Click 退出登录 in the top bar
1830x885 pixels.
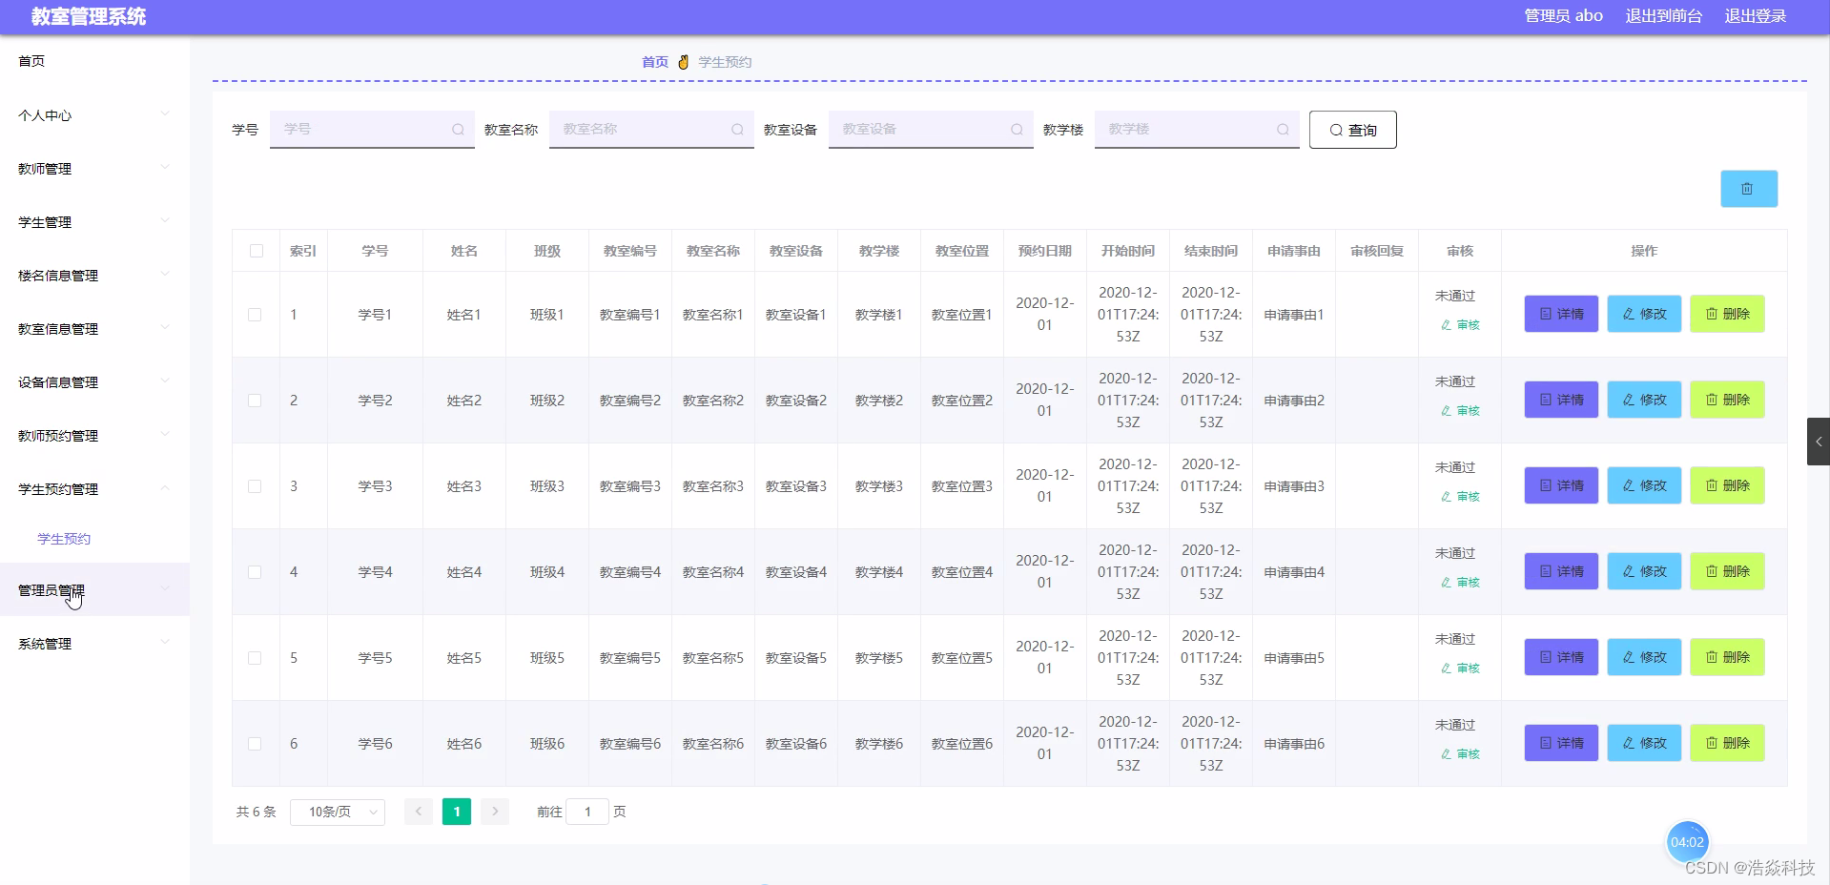click(x=1756, y=16)
